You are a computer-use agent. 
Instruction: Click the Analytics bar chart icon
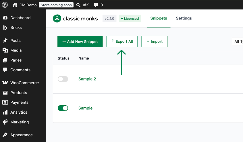5,112
